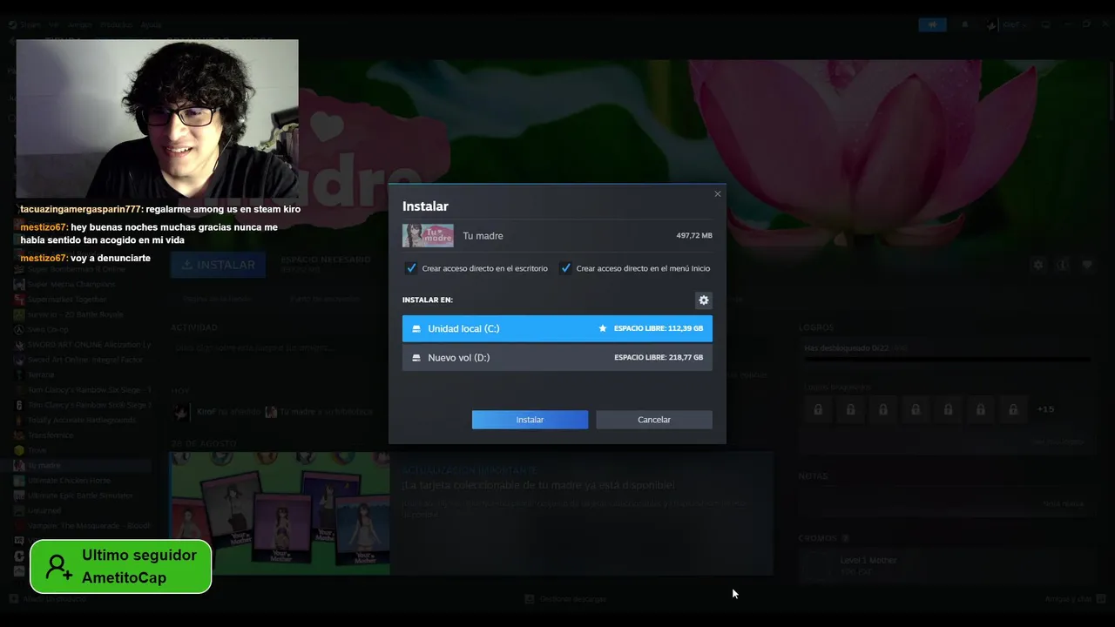
Task: Click the drive icon beside Nuevo vol (D:)
Action: 416,358
